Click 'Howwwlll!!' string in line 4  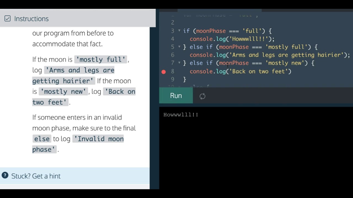[249, 39]
